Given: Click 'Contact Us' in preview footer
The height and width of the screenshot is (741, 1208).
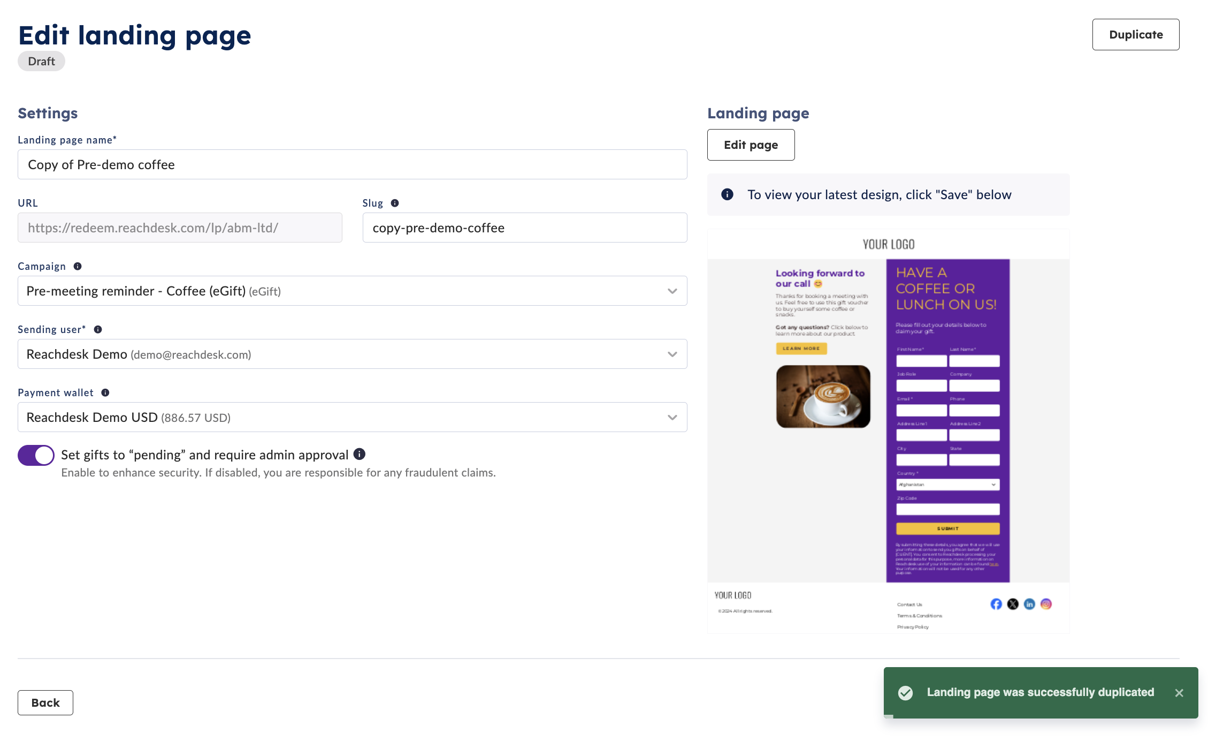Looking at the screenshot, I should click(909, 604).
